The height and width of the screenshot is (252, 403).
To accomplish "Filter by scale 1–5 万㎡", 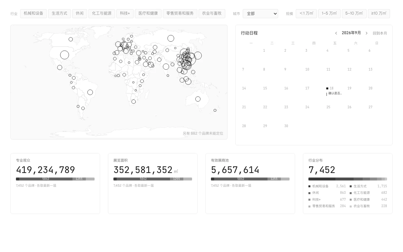I will tap(329, 14).
